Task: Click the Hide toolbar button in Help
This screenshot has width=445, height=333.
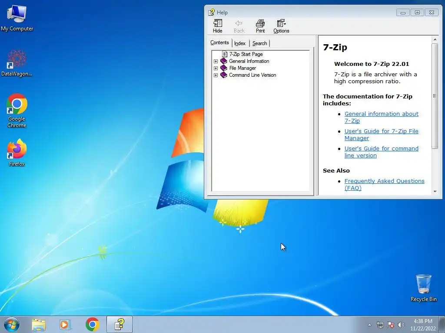Action: (218, 26)
